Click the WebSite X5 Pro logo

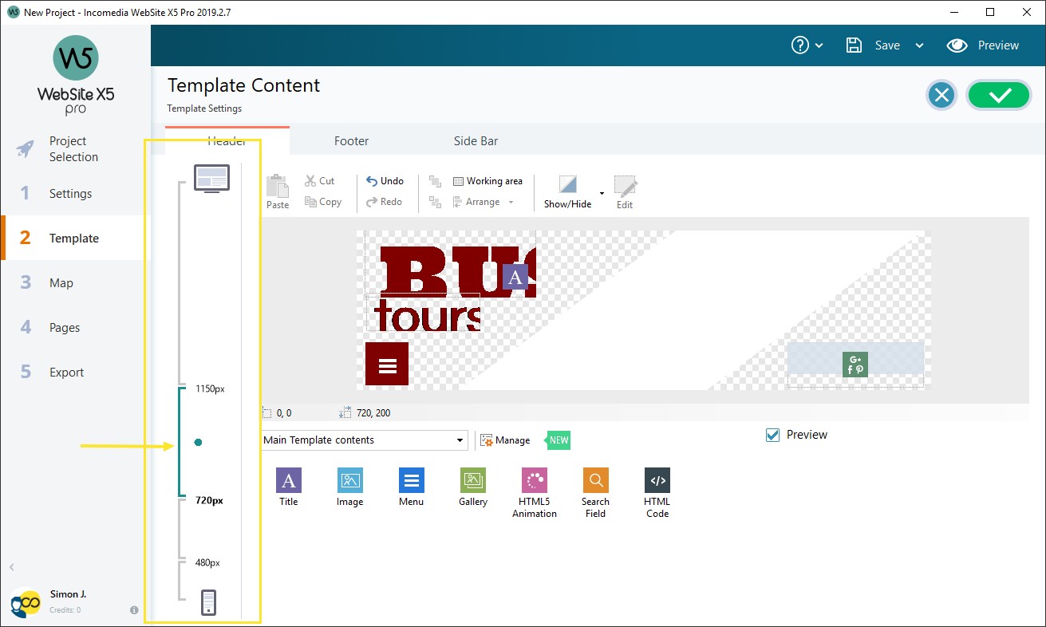point(76,76)
